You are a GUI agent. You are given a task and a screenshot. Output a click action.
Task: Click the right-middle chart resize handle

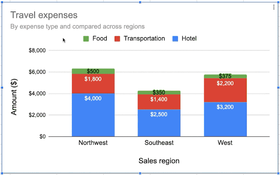279,87
